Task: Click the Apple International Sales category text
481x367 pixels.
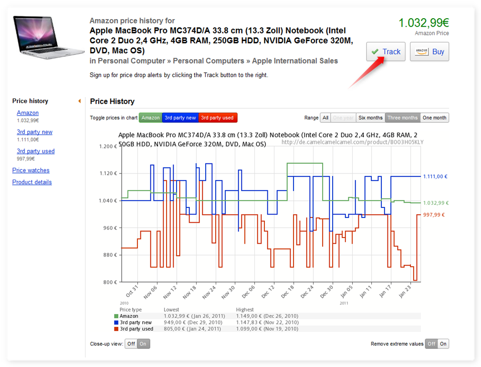Action: pos(295,61)
